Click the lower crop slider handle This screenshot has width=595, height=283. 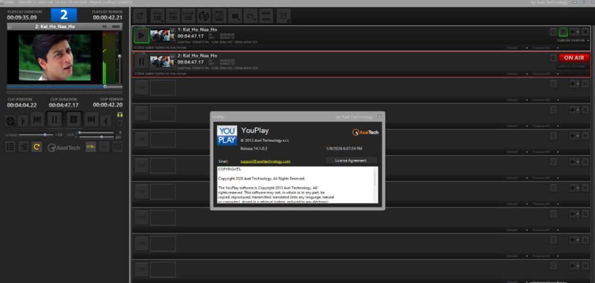click(x=101, y=137)
